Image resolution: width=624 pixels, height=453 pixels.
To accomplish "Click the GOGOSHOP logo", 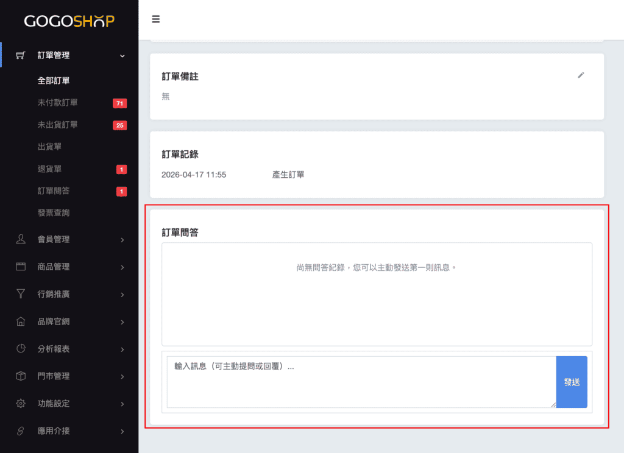I will pyautogui.click(x=69, y=21).
